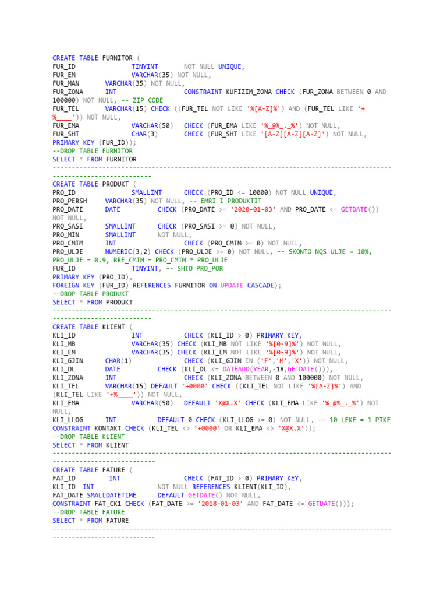Image resolution: width=447 pixels, height=597 pixels.
Task: Click the '--DROP TABLE FATURE' comment
Action: coord(88,512)
